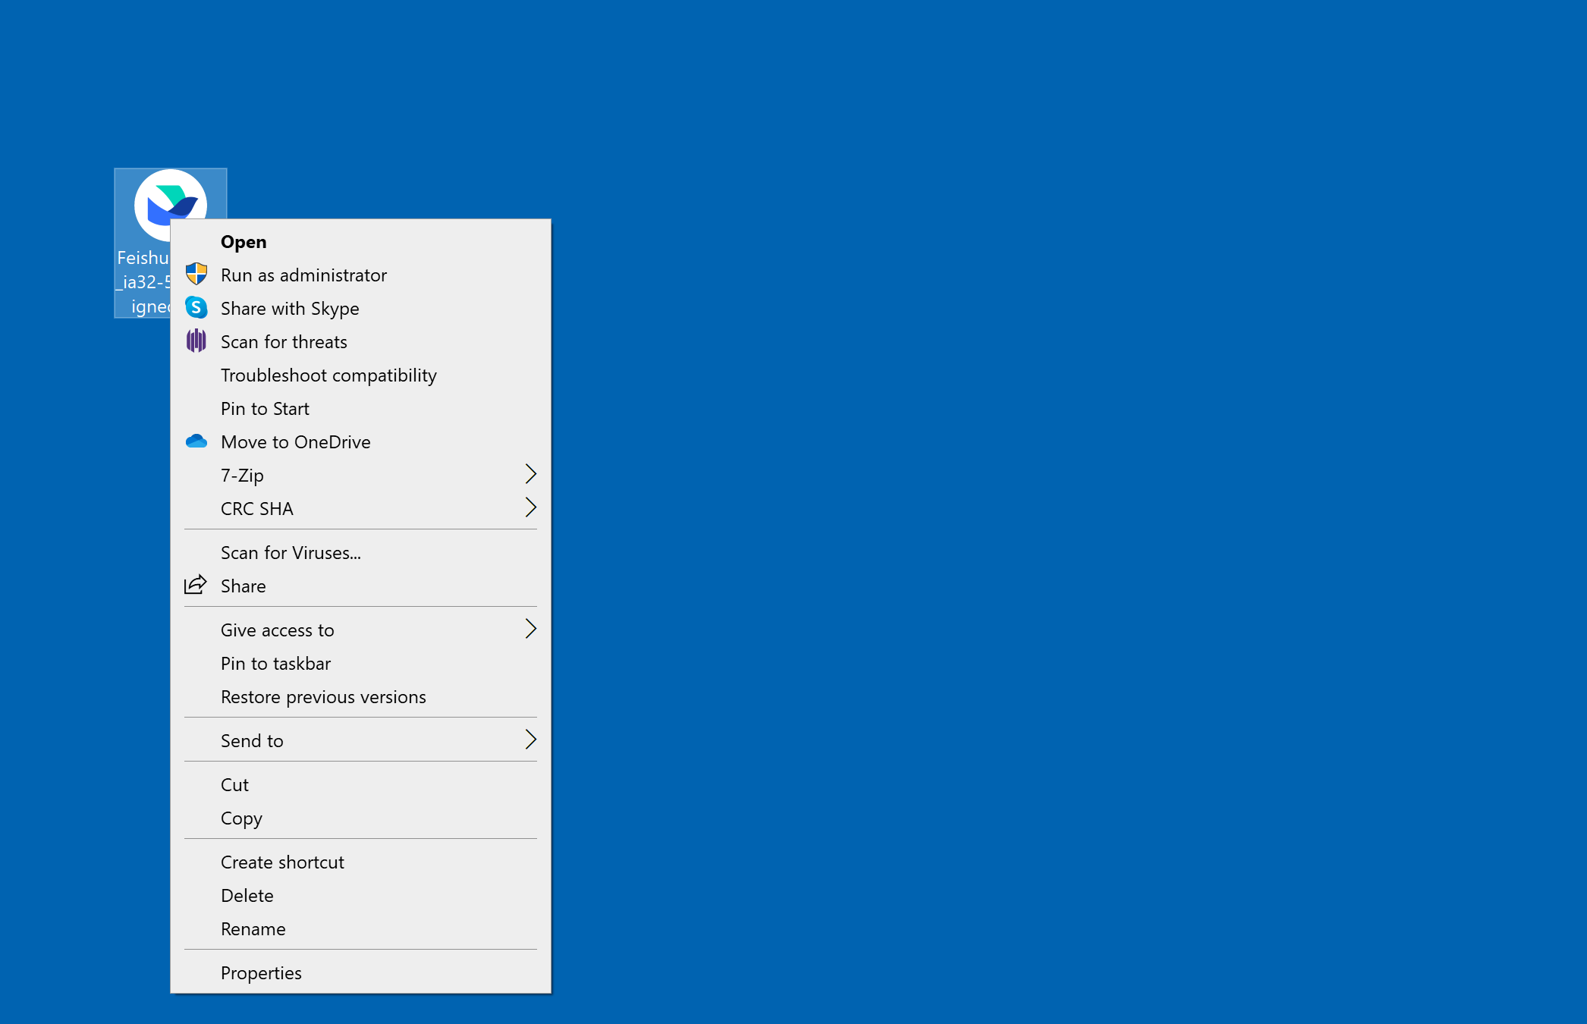Click the Run as administrator shield icon
The height and width of the screenshot is (1024, 1587).
[x=196, y=275]
